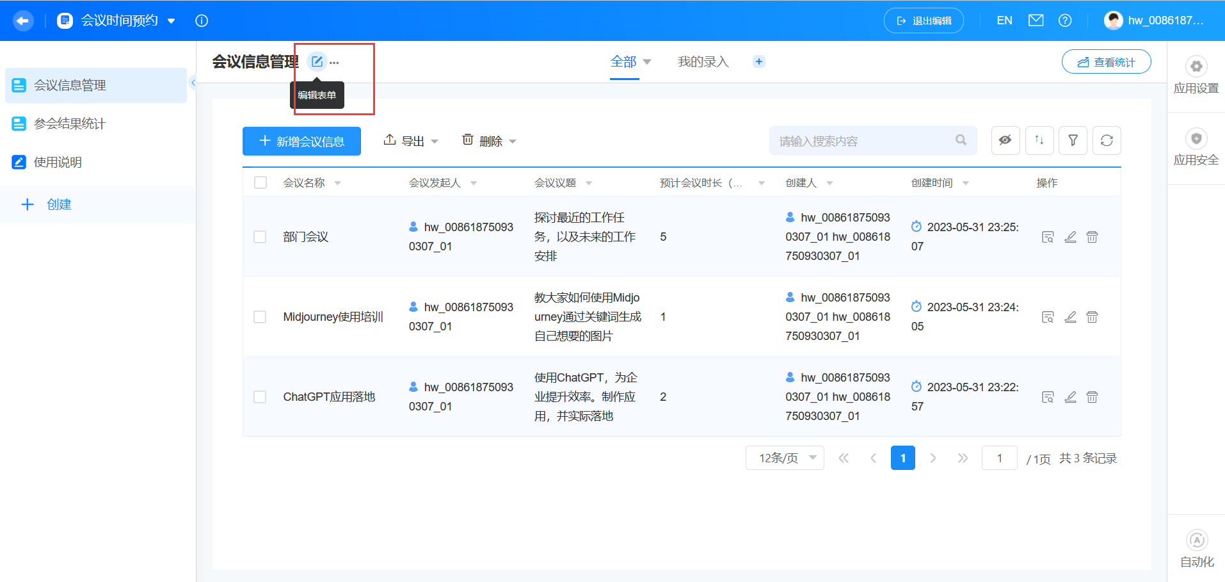Viewport: 1225px width, 582px height.
Task: Click the 新增会议信息 button
Action: pos(301,140)
